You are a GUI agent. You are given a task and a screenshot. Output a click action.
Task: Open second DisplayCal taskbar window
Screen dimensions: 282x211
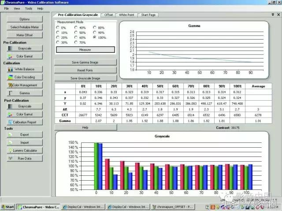pos(128,207)
